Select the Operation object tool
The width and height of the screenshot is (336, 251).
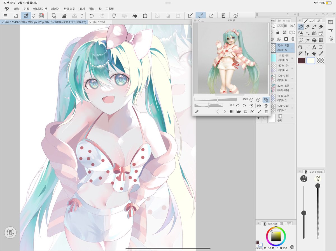[x=301, y=47]
